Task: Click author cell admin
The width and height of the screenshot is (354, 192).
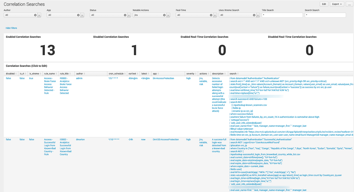Action: (79, 78)
